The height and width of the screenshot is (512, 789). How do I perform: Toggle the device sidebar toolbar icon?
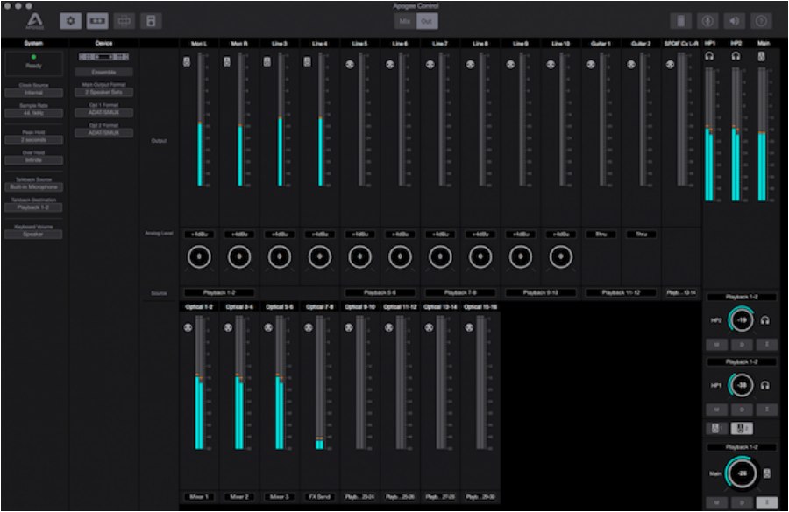click(x=97, y=21)
